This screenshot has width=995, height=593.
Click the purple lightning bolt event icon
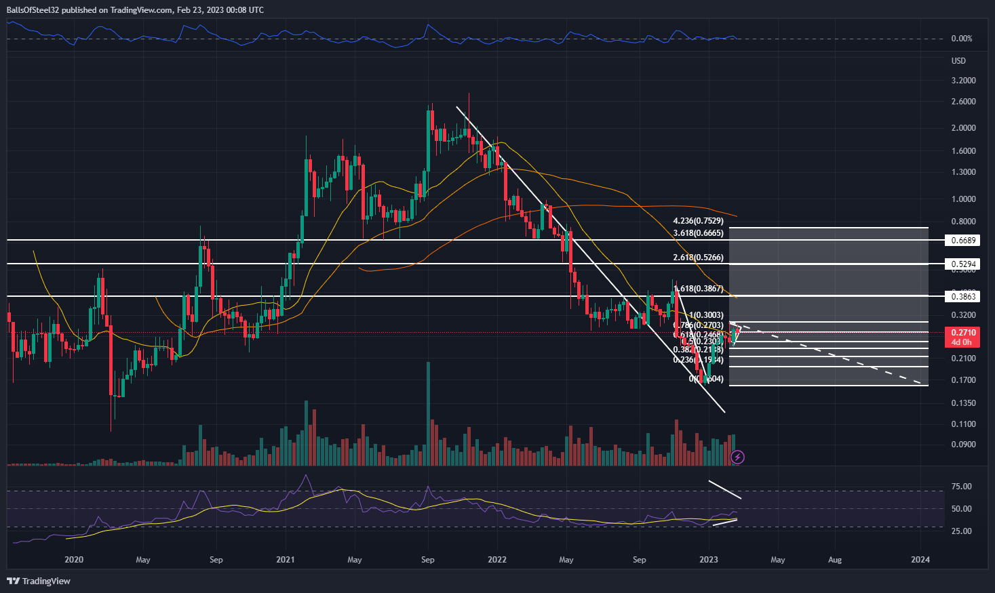738,457
